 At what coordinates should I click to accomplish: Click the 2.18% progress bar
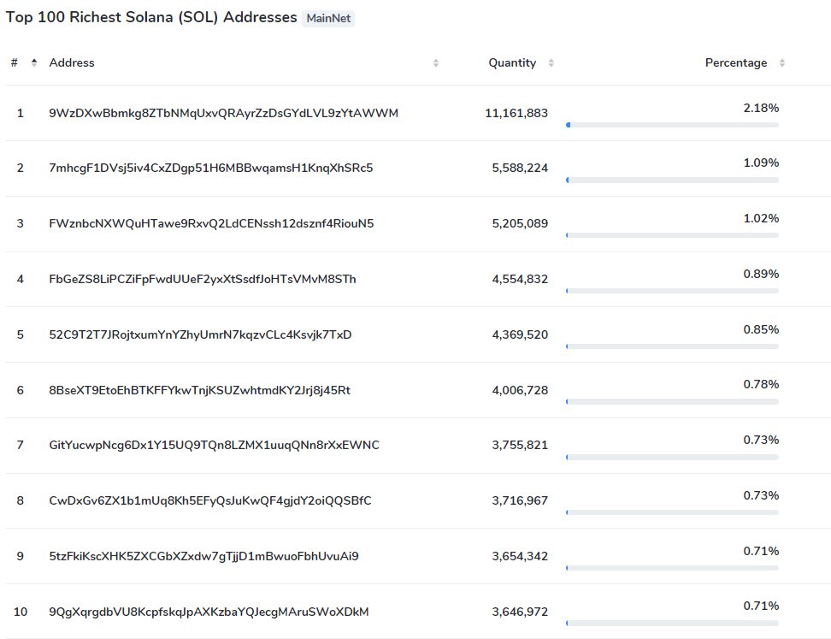point(673,125)
